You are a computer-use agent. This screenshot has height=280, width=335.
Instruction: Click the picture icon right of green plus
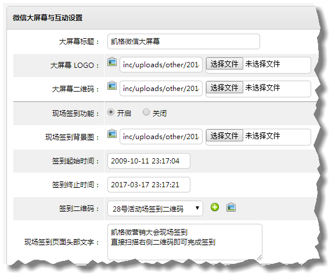[231, 207]
